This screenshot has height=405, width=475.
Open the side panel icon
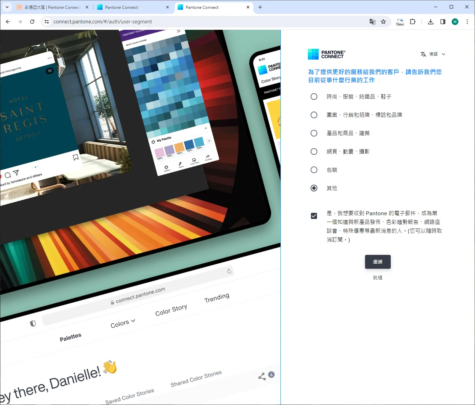443,21
